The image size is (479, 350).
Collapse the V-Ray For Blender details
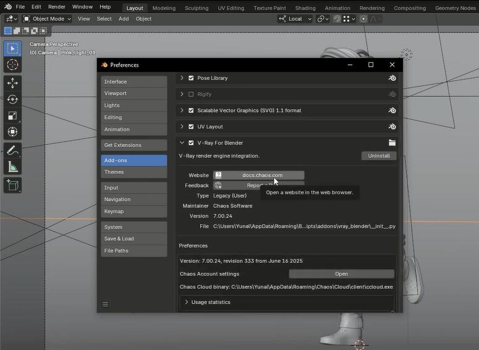pos(182,143)
